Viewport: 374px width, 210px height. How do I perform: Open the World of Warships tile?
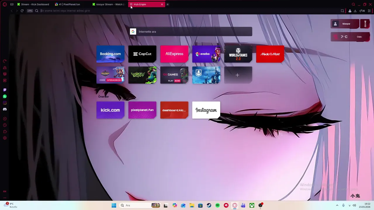(206, 75)
